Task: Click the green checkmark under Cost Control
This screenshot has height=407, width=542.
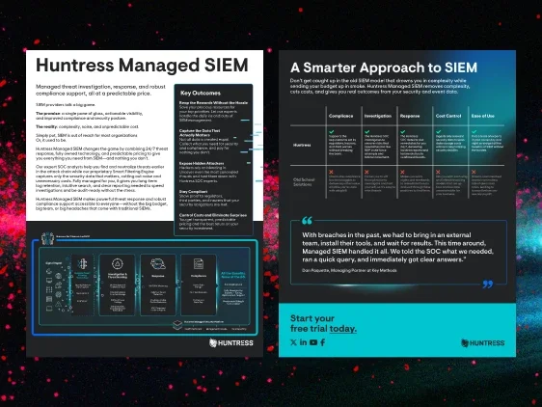Action: 438,132
